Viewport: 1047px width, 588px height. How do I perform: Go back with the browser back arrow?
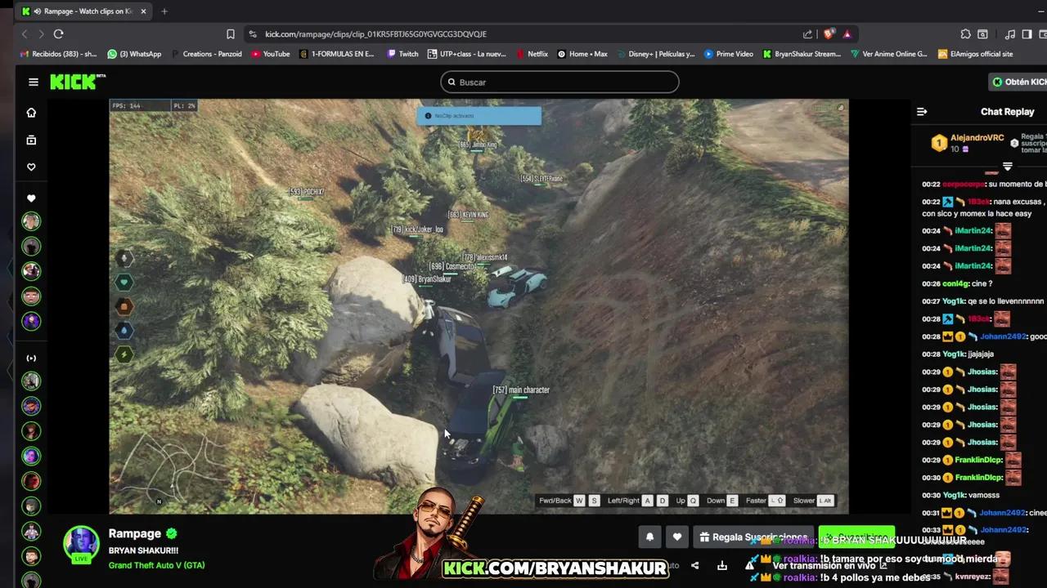tap(25, 33)
